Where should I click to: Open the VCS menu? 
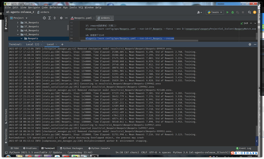[81, 7]
